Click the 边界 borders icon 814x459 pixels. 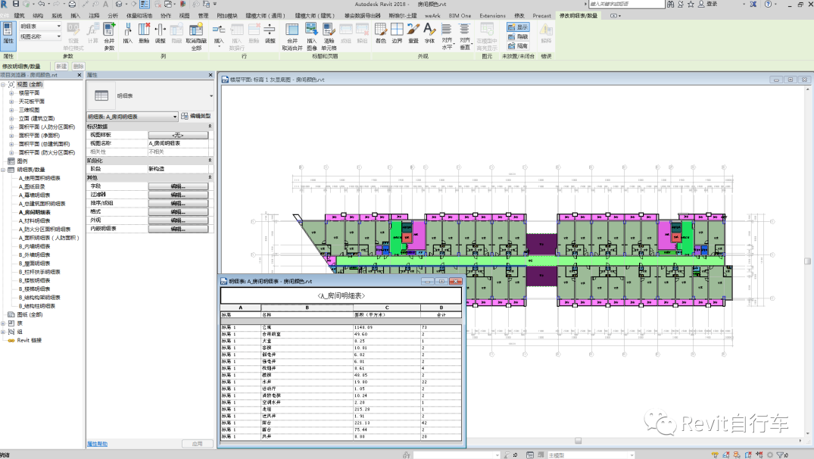[x=397, y=30]
